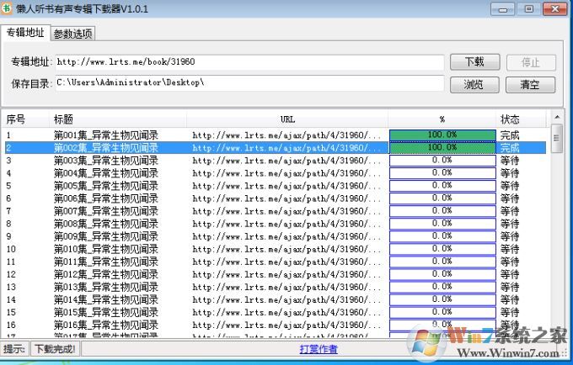
Task: Select the 专辑地址 tab
Action: tap(26, 33)
